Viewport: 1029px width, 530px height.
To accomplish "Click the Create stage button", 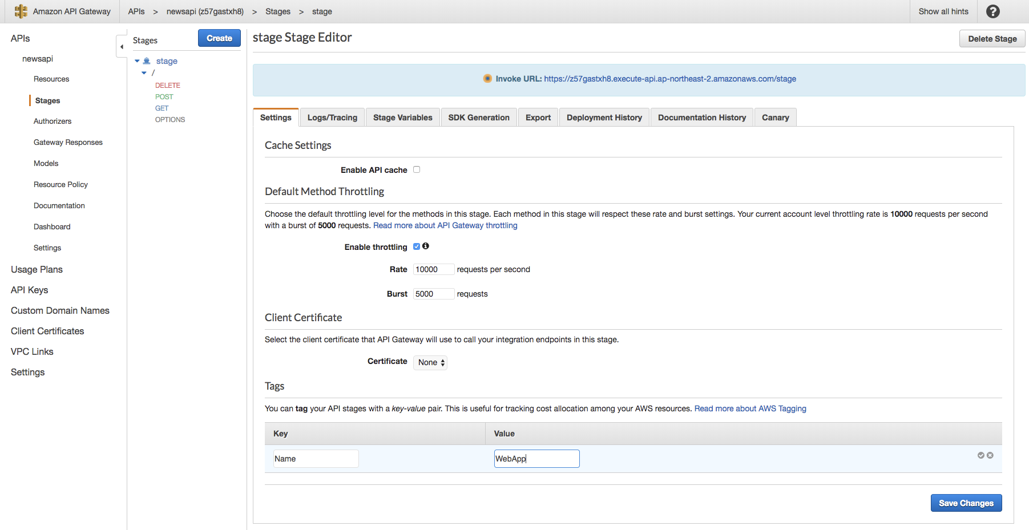I will [219, 38].
